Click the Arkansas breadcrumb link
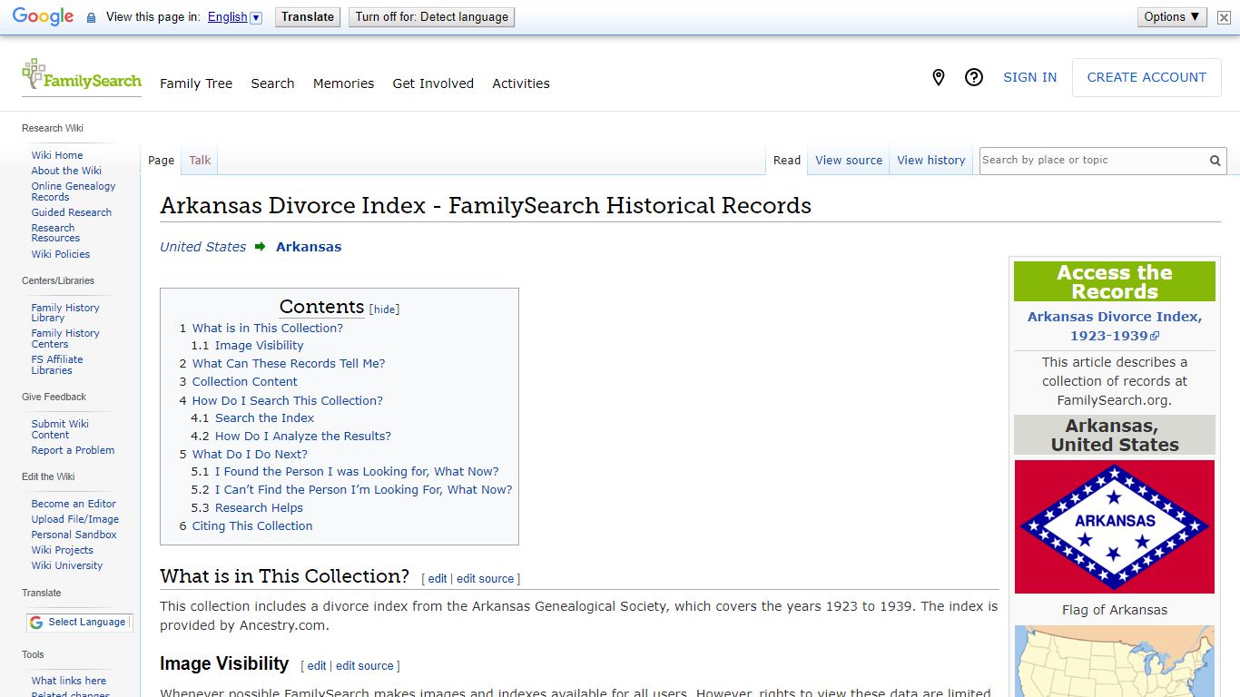1240x697 pixels. click(x=309, y=247)
